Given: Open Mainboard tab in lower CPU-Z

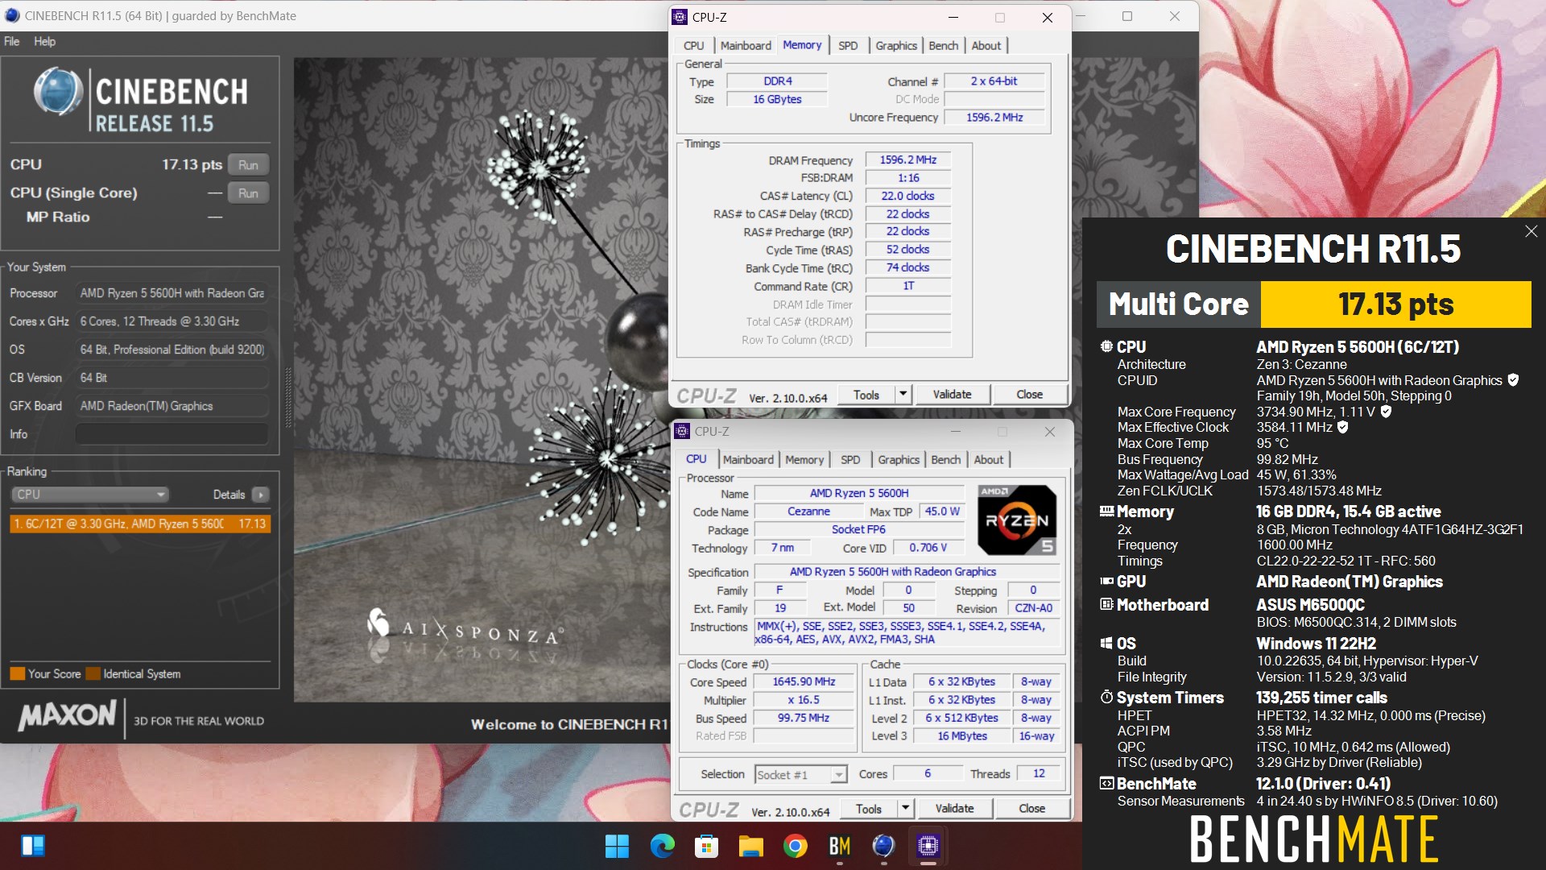Looking at the screenshot, I should coord(748,459).
